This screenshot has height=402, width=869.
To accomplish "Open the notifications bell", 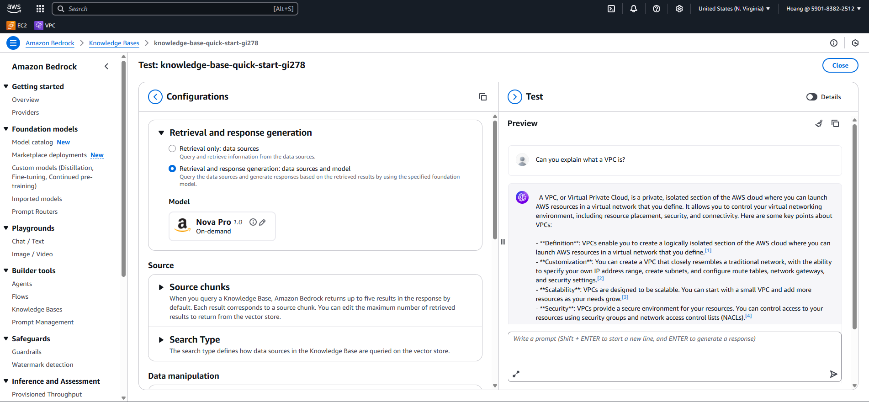I will pyautogui.click(x=634, y=9).
